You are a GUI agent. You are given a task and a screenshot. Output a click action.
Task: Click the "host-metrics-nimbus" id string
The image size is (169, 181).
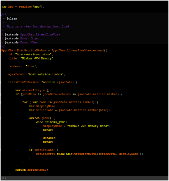(x=34, y=54)
